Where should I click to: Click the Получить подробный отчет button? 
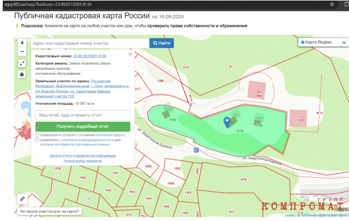83,127
